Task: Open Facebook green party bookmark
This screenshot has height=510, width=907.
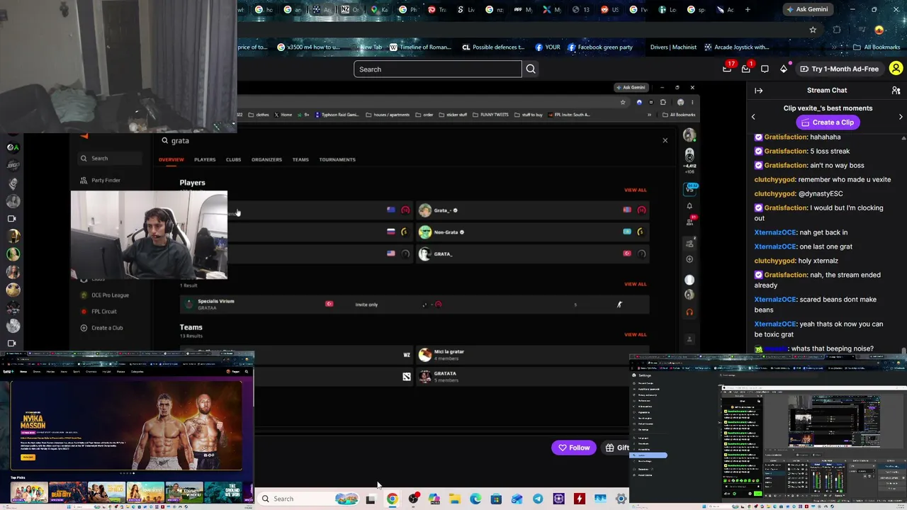Action: click(599, 47)
